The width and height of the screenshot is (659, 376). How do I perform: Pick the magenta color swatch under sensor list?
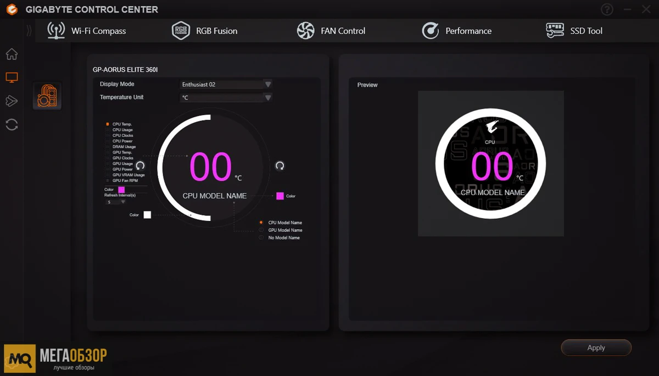coord(121,190)
